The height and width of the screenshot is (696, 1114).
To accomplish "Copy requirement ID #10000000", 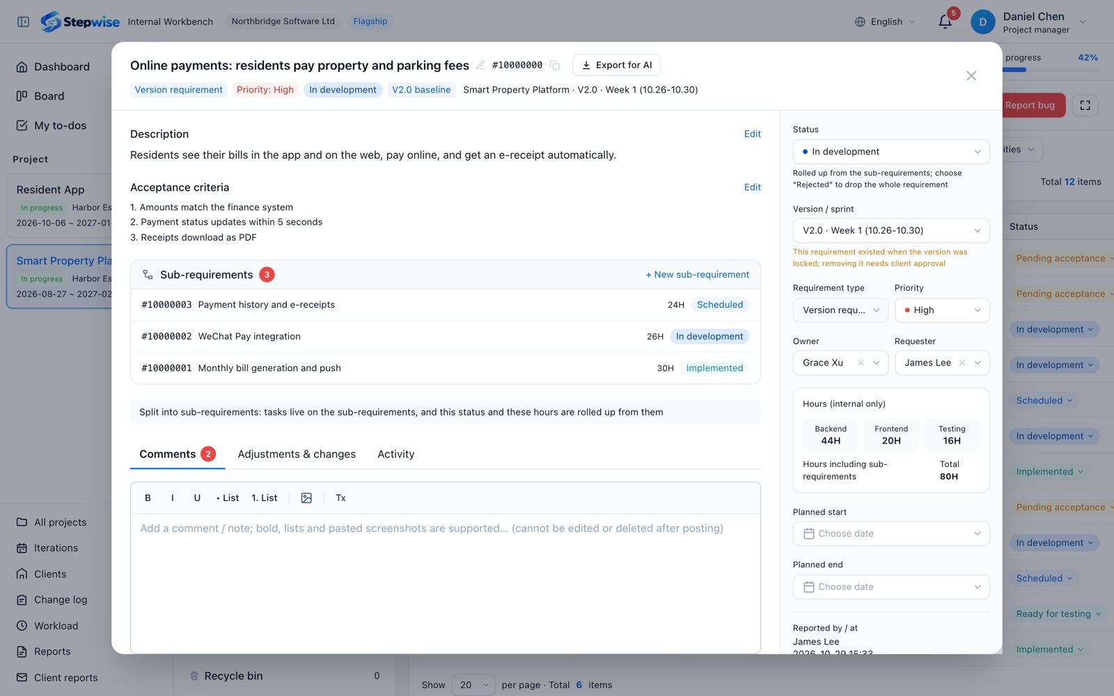I will click(x=555, y=65).
